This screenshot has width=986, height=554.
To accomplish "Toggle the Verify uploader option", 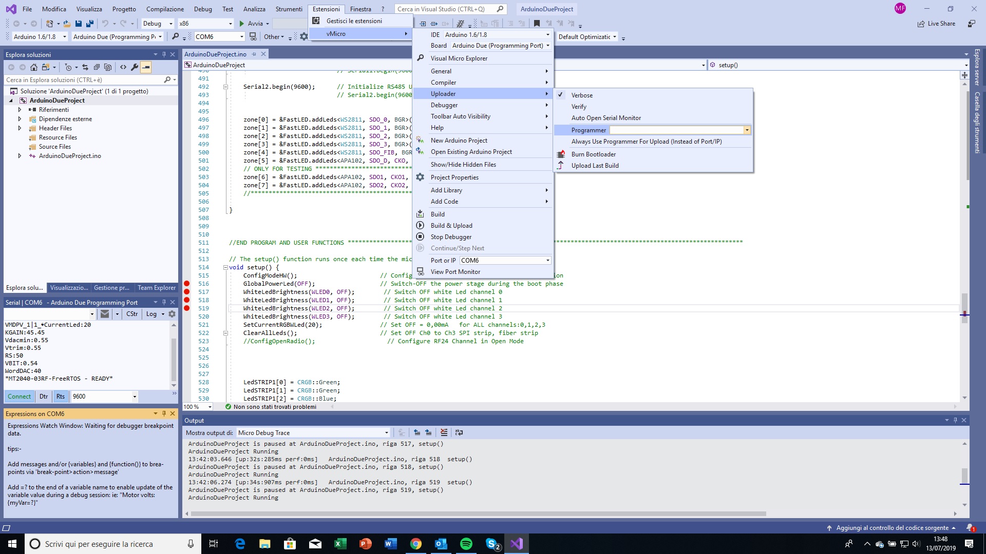I will [653, 106].
